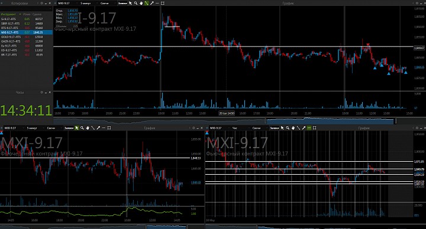426x229 pixels.
Task: Select the trend line tool in bottom-left chart
Action: click(93, 128)
